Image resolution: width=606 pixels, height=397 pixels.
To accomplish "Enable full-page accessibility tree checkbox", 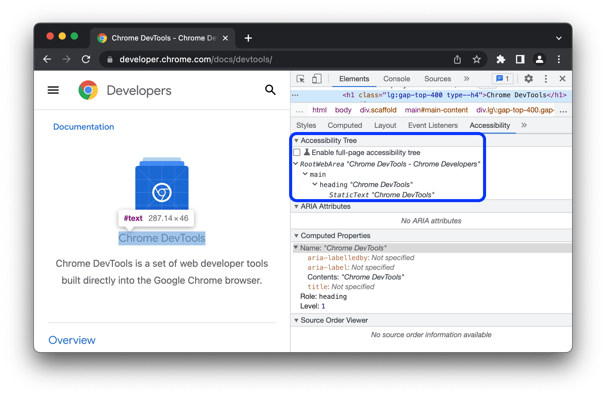I will (297, 153).
